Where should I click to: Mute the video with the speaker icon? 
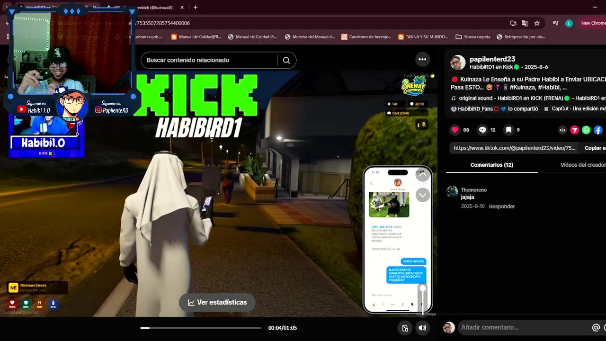point(422,328)
